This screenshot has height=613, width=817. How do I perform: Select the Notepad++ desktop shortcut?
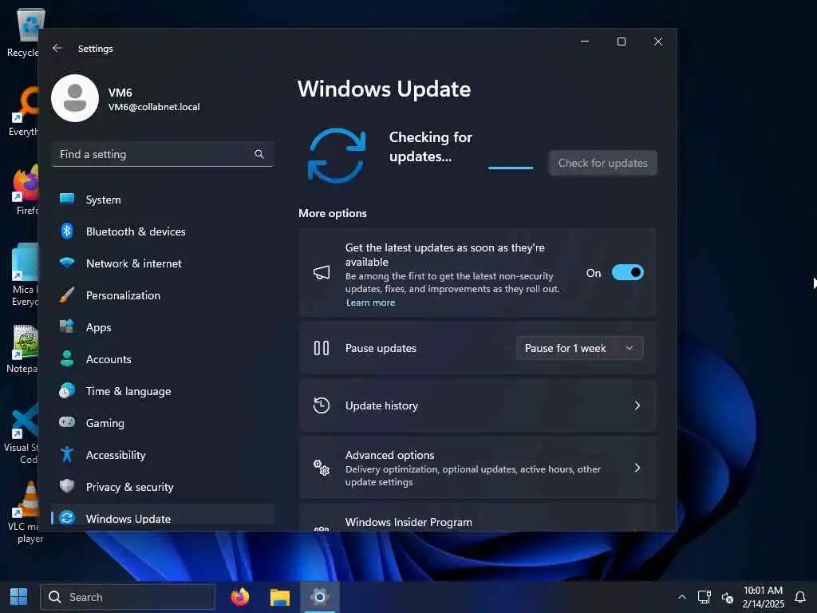click(x=22, y=350)
